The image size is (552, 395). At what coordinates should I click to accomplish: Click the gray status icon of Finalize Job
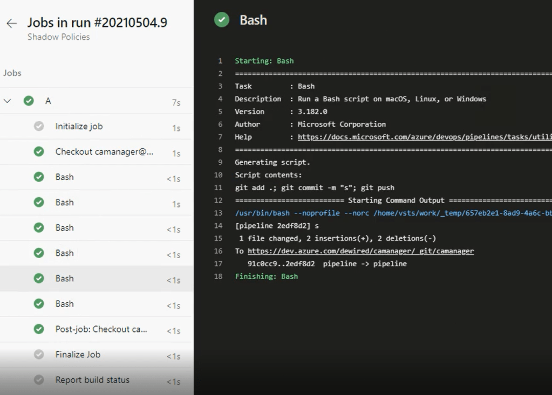[39, 355]
